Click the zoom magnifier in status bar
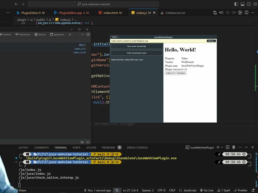 coord(117,190)
